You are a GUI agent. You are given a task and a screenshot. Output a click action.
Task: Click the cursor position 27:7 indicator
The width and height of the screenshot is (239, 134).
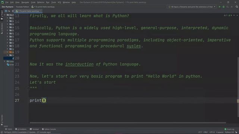200,133
